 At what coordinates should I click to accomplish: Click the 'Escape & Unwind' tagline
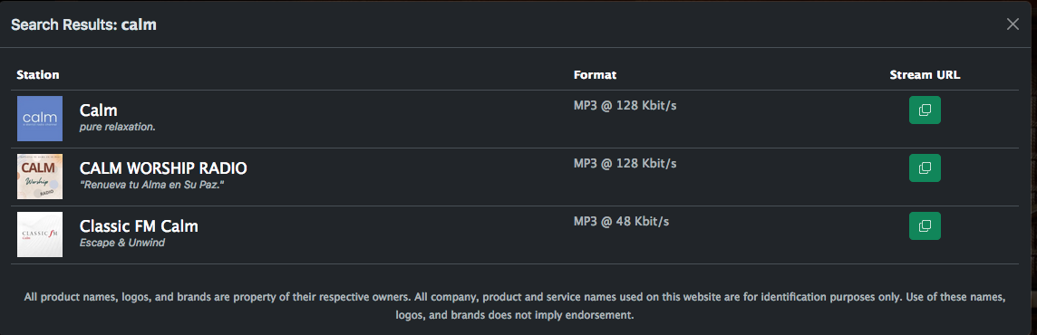tap(122, 243)
